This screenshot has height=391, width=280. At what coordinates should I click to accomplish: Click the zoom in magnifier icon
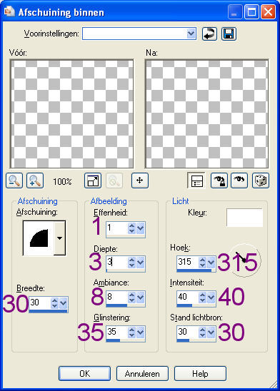35,181
